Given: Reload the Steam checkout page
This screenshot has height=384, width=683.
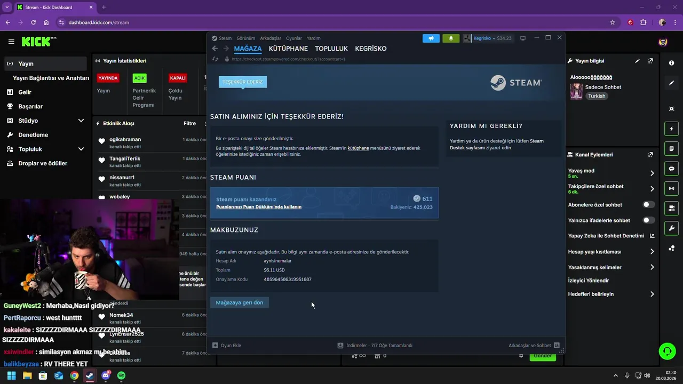Looking at the screenshot, I should tap(215, 59).
